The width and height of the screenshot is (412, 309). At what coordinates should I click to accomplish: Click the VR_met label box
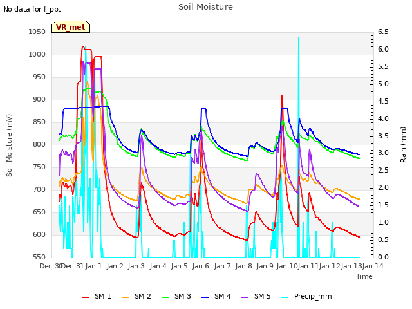(71, 27)
